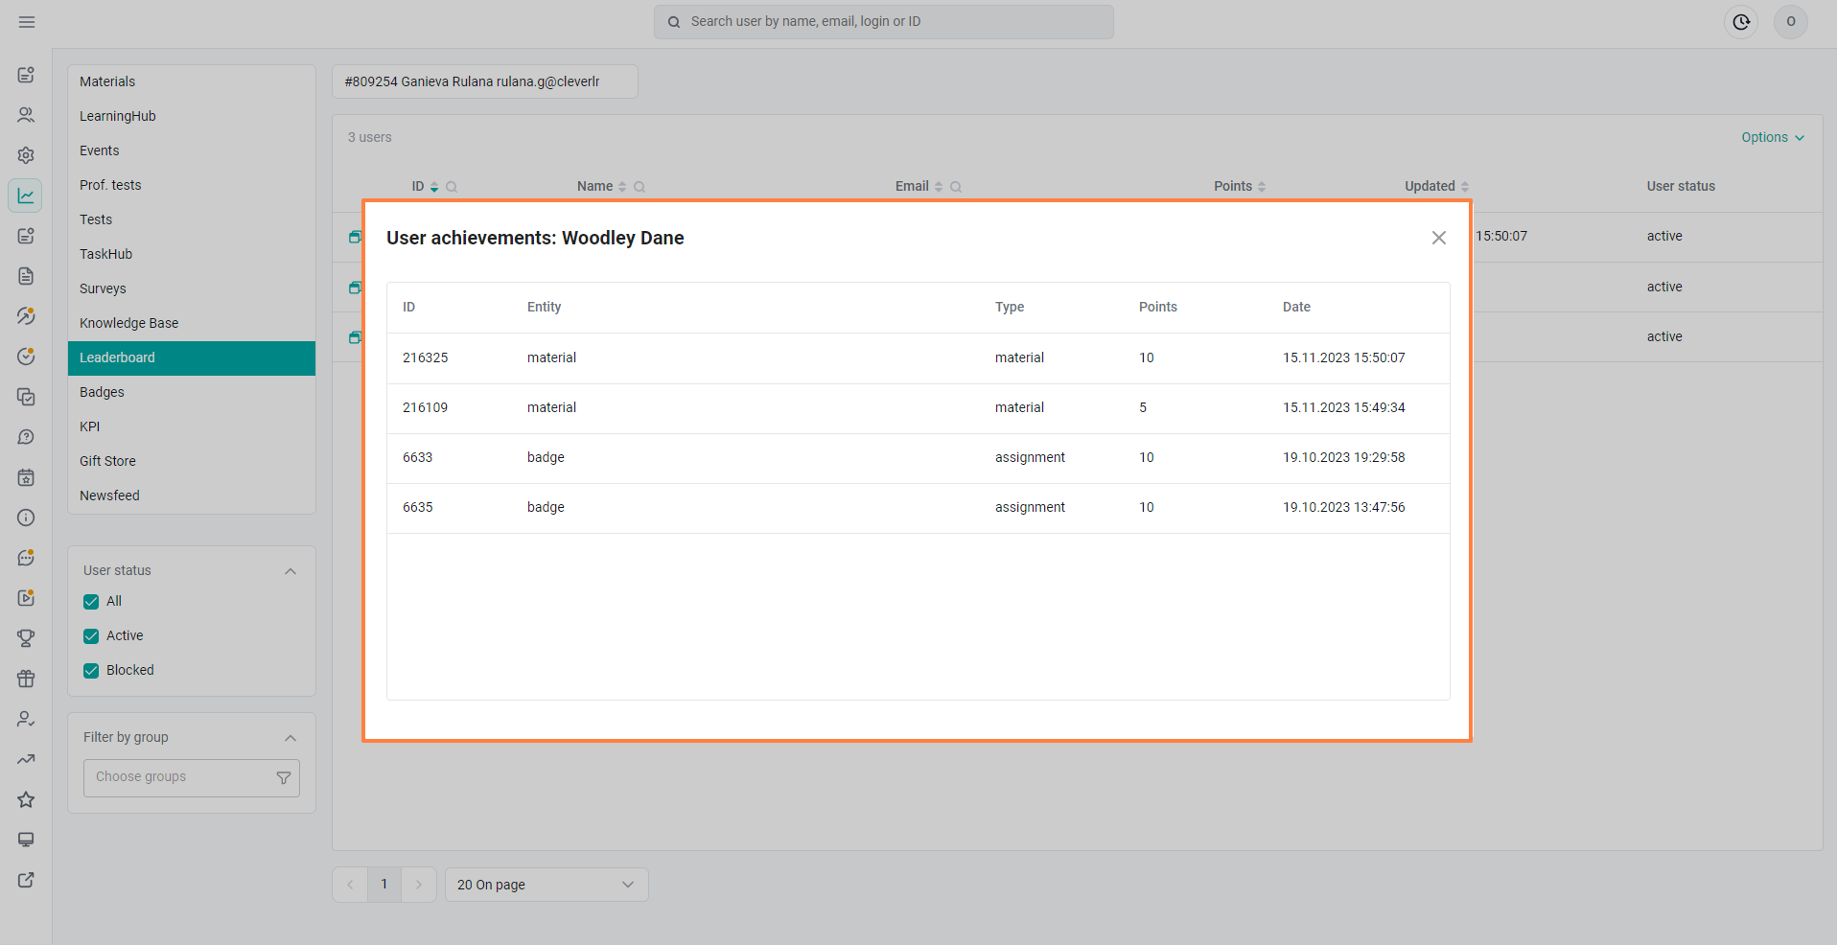The width and height of the screenshot is (1837, 945).
Task: Open Materials in the side menu
Action: pos(192,81)
